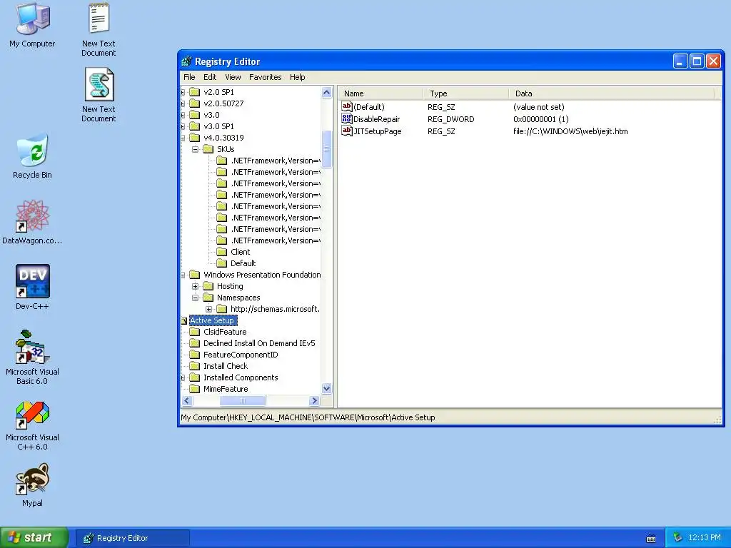This screenshot has height=548, width=731.
Task: Select the Mypal browser shortcut icon
Action: click(32, 479)
